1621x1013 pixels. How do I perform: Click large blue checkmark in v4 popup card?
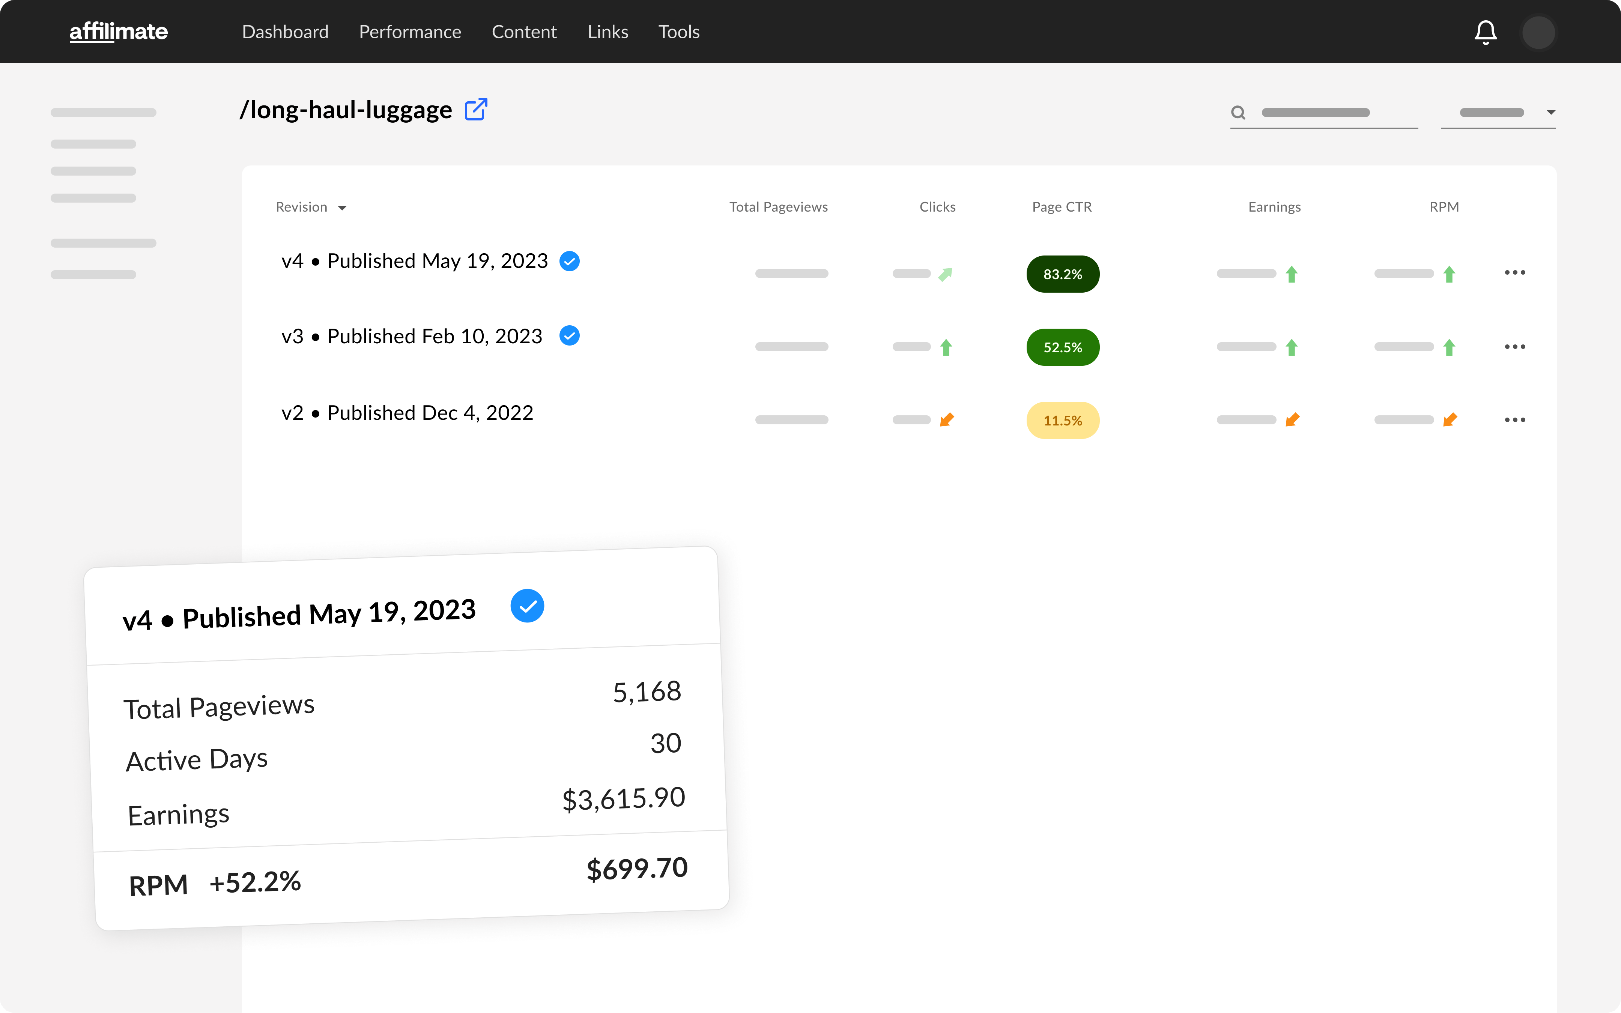[527, 606]
